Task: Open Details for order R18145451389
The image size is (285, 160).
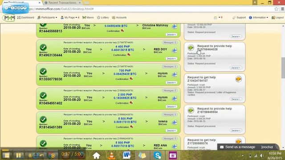Action: 171,131
